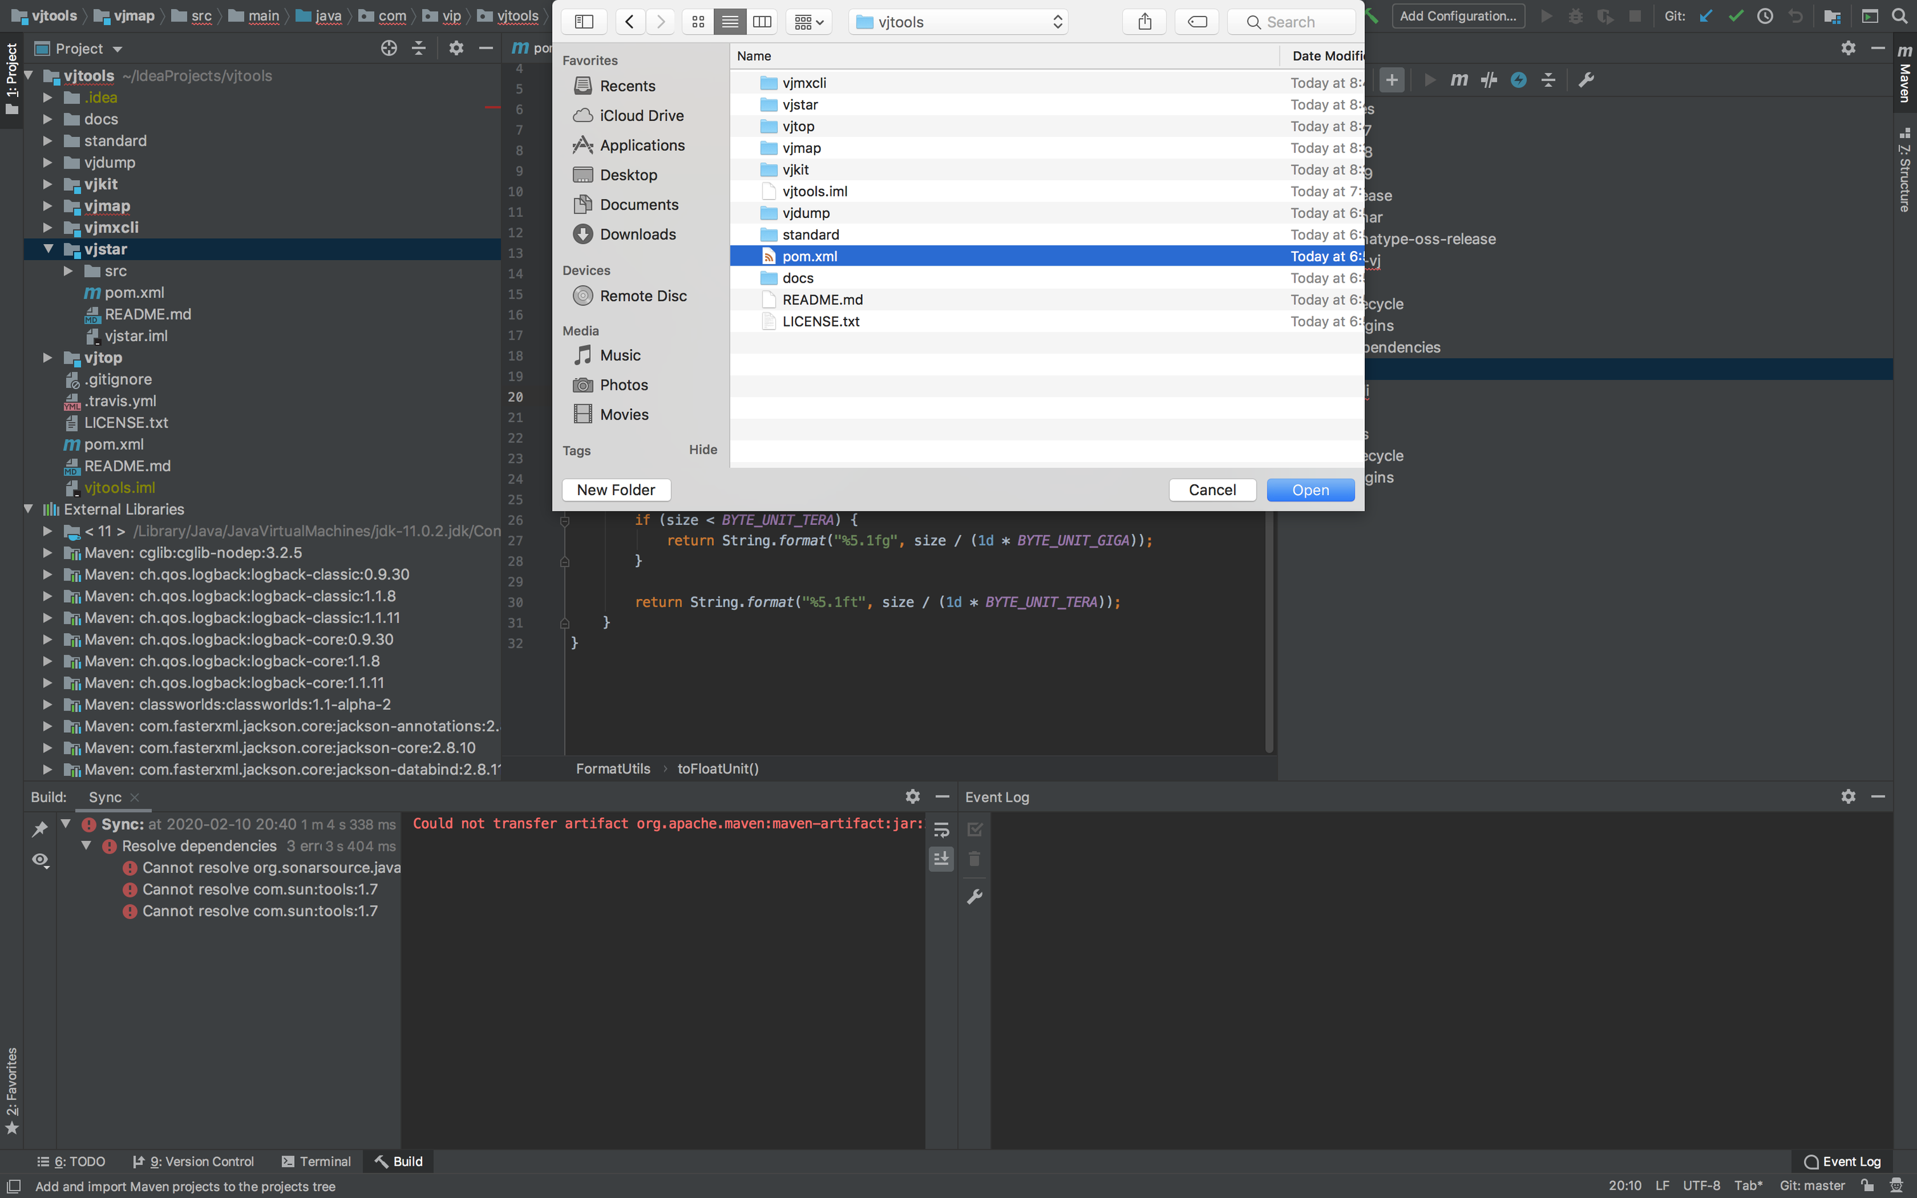
Task: Open Maven settings wrench icon
Action: [x=1586, y=80]
